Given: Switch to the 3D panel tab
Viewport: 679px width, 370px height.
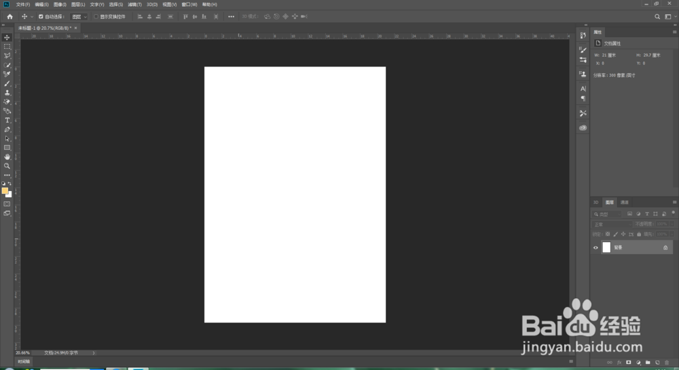Looking at the screenshot, I should [x=596, y=203].
